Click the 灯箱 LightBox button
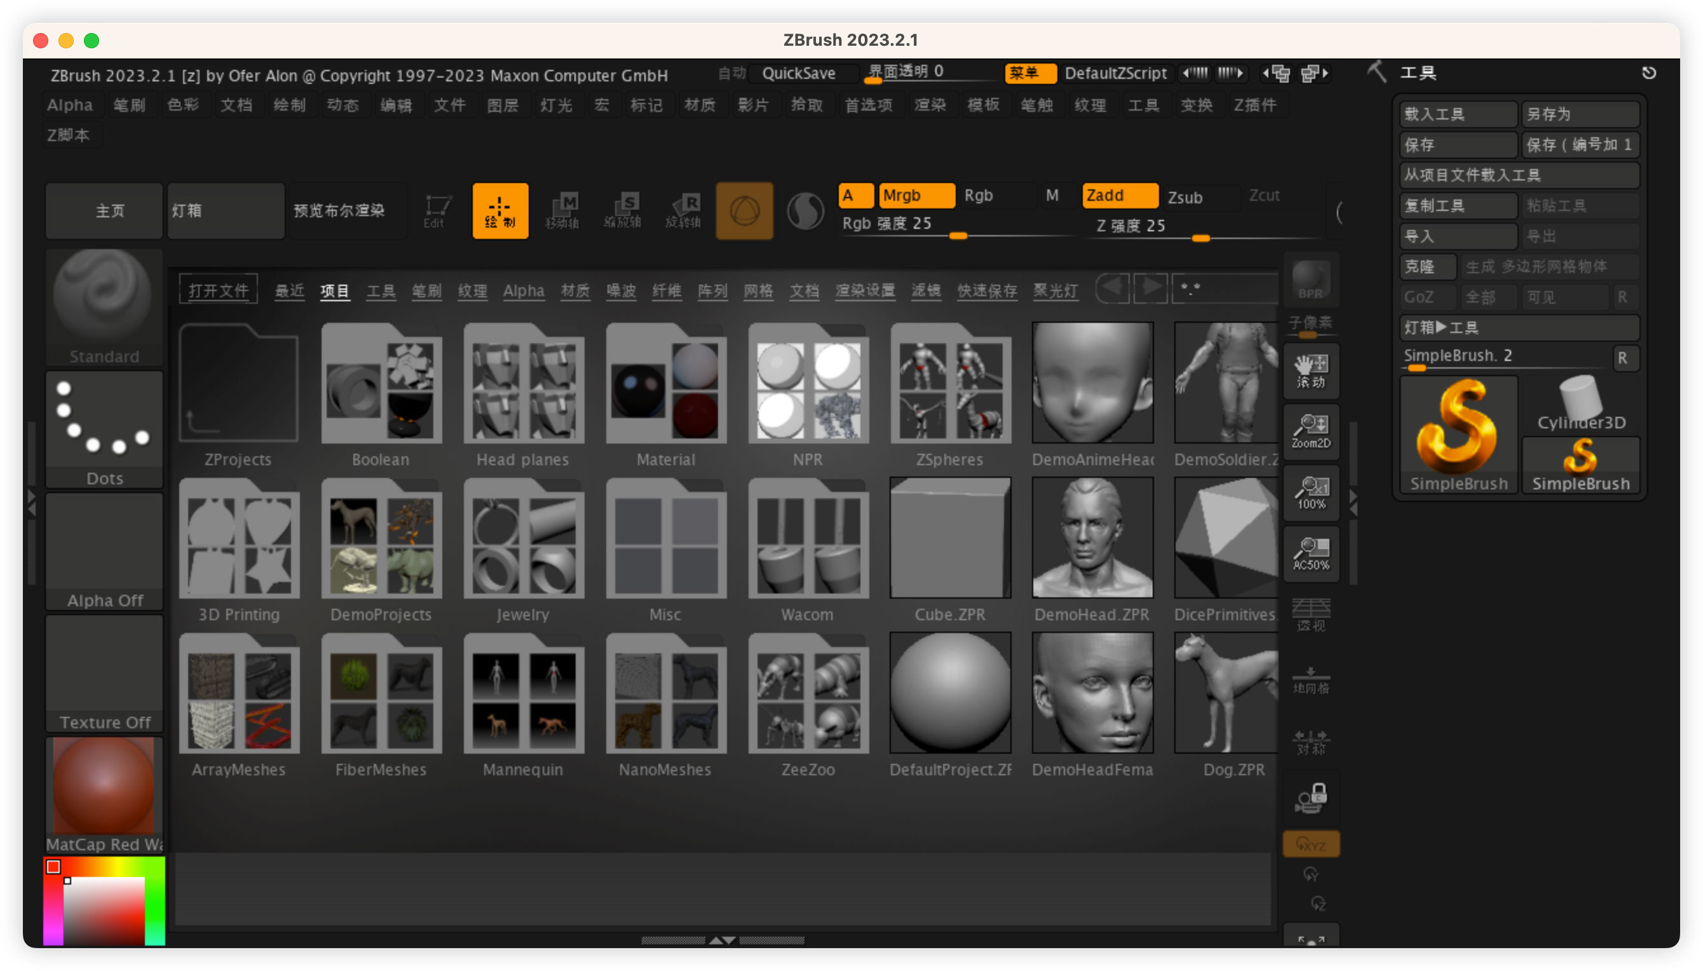1703x971 pixels. click(x=226, y=211)
